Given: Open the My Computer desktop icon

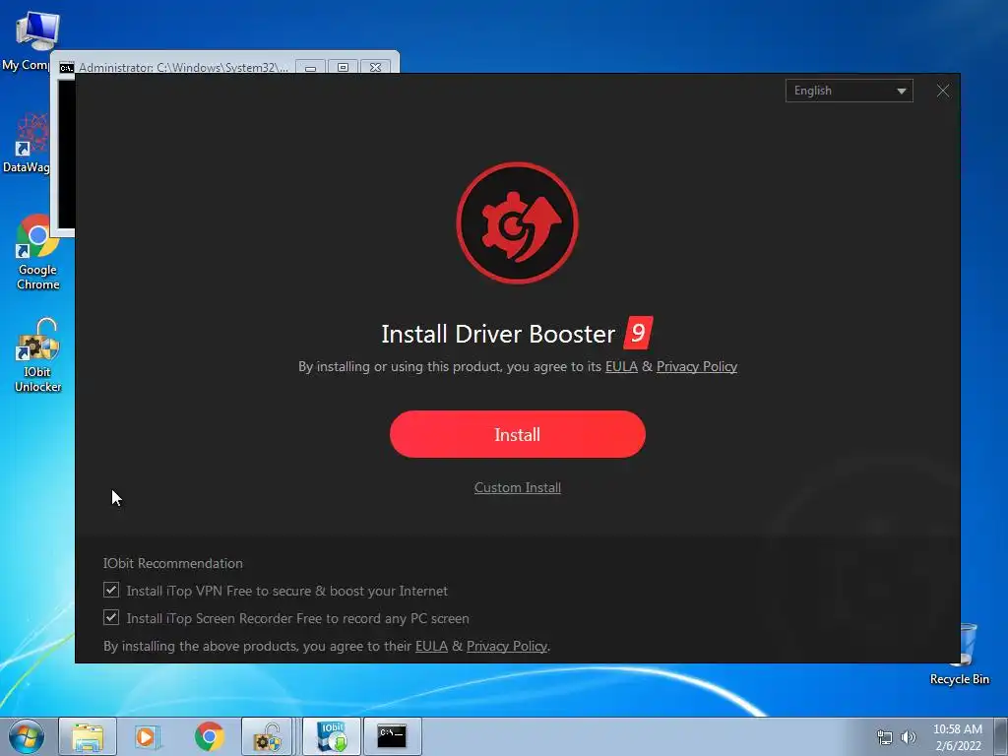Looking at the screenshot, I should (x=35, y=41).
